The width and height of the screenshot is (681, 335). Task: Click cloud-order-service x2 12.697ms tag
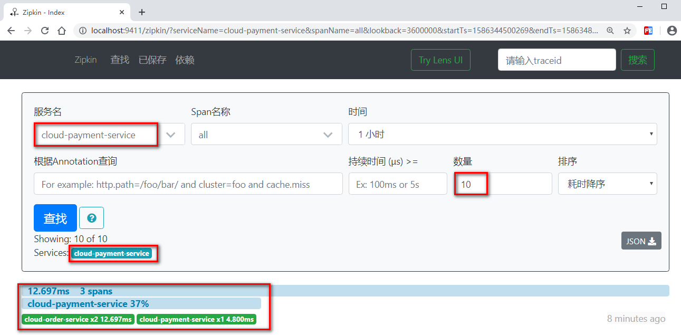coord(78,319)
